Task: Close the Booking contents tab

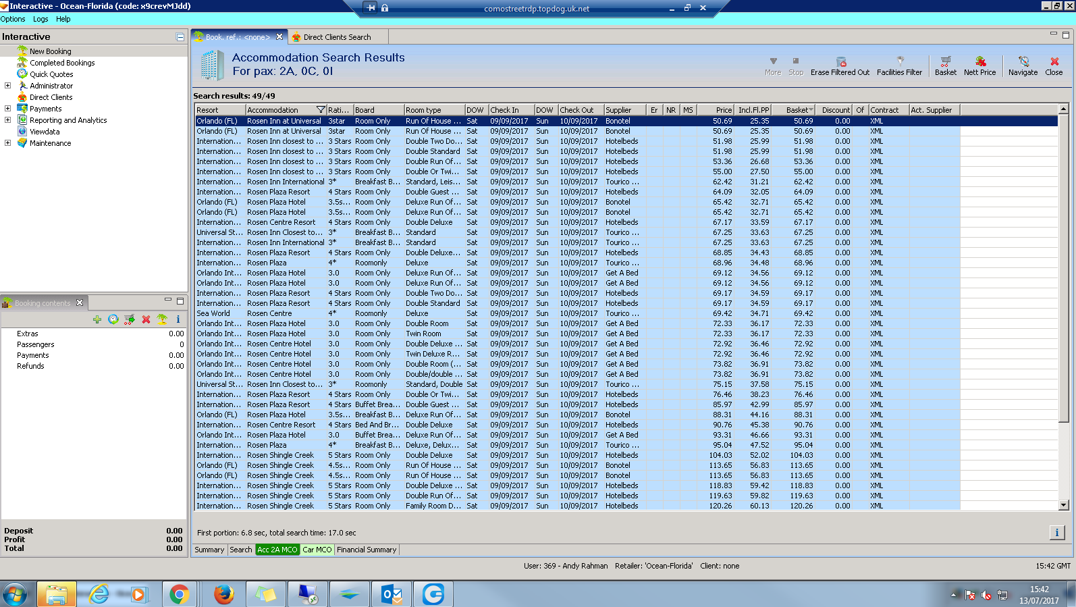Action: click(80, 302)
